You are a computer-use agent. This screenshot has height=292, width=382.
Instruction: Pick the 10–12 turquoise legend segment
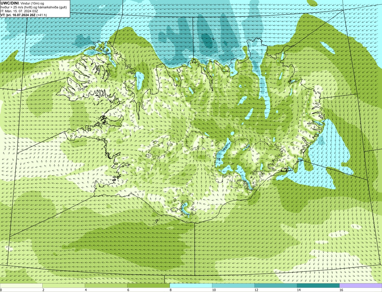click(233, 286)
